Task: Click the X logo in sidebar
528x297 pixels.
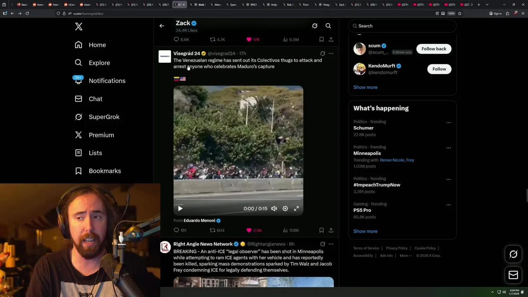Action: [79, 27]
